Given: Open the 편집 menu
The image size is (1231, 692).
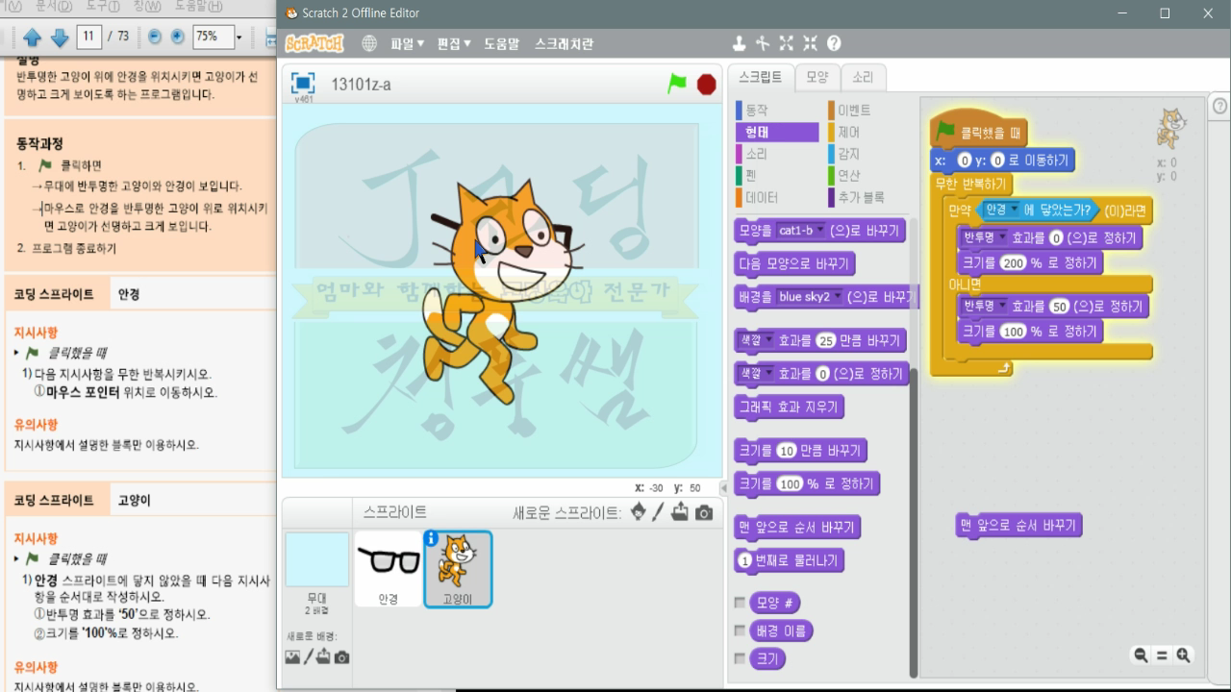Looking at the screenshot, I should [453, 43].
